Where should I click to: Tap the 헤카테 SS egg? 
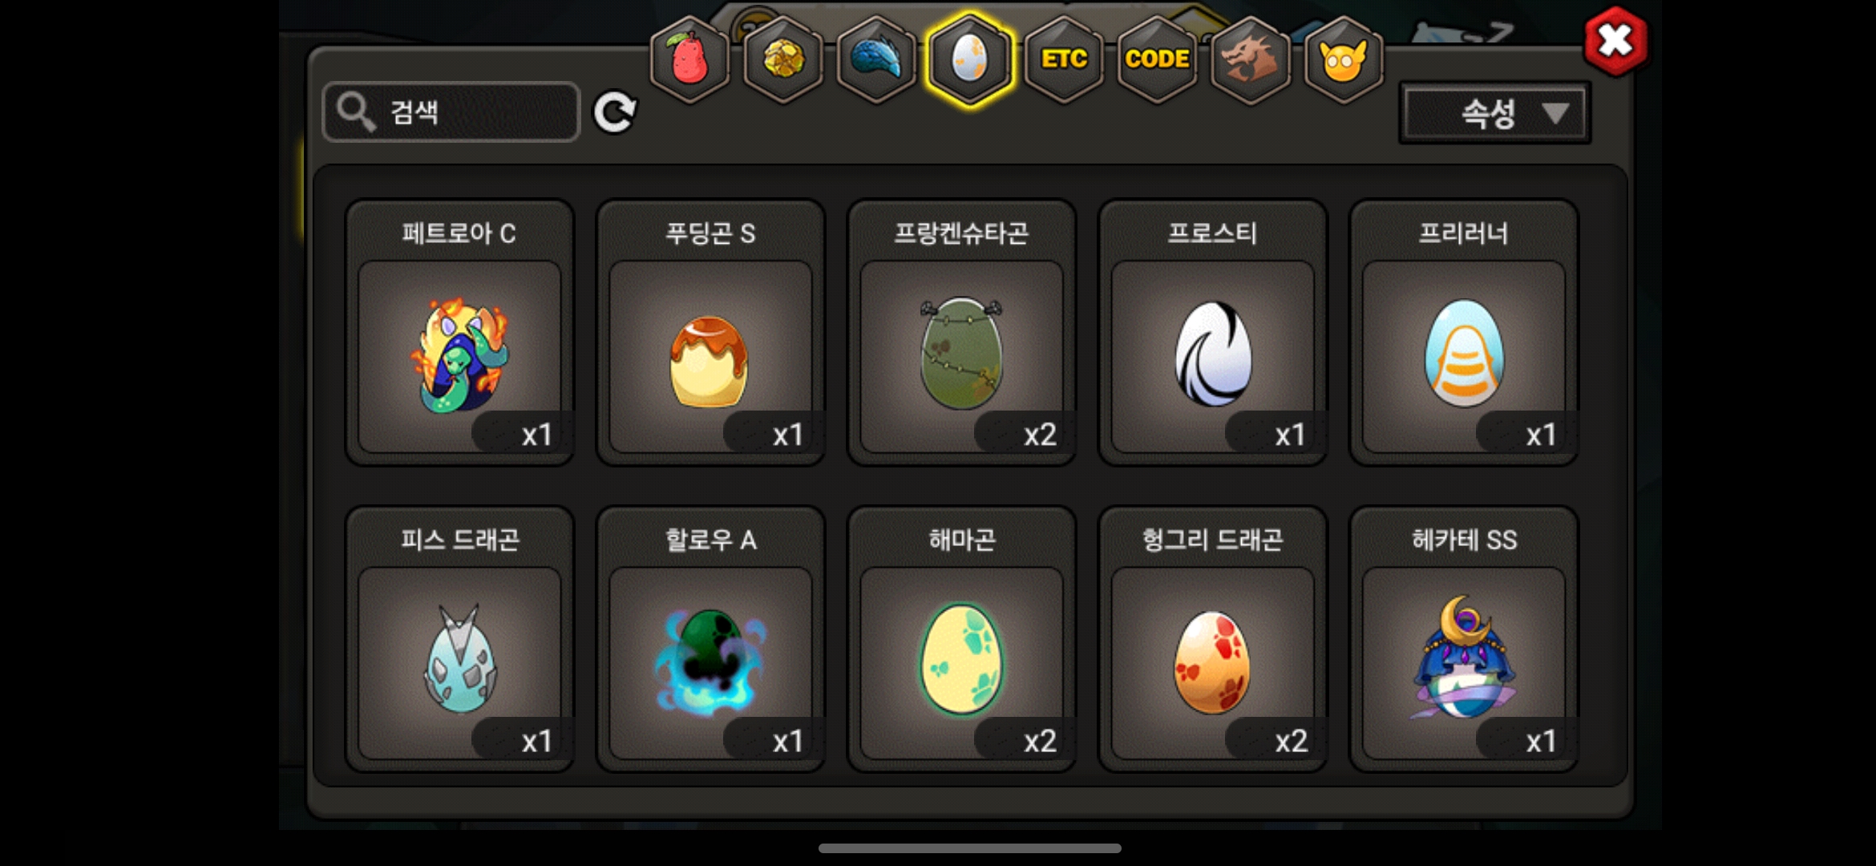pyautogui.click(x=1464, y=639)
